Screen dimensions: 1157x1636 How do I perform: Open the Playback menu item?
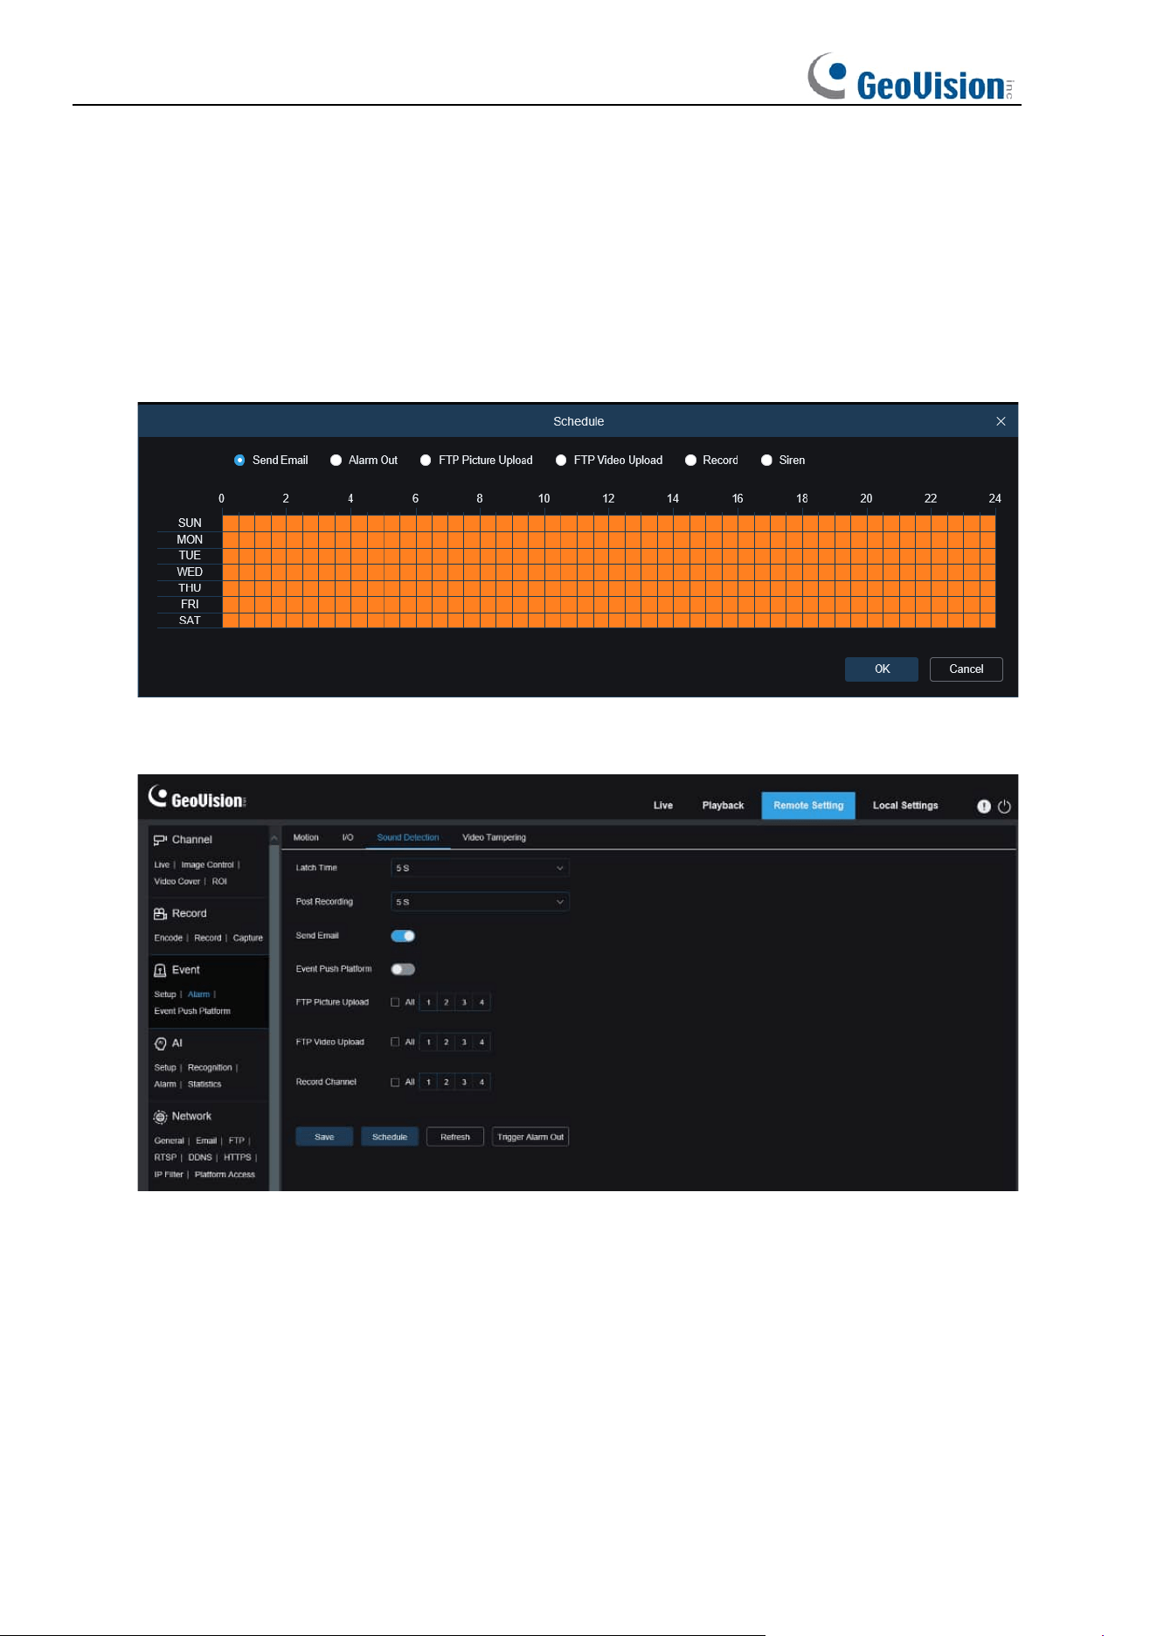coord(723,806)
